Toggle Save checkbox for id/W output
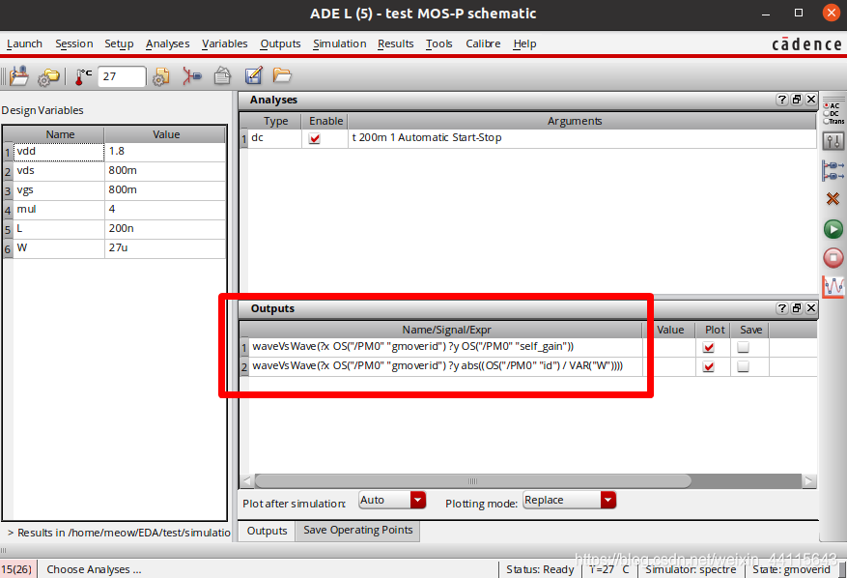The width and height of the screenshot is (847, 578). (x=744, y=366)
